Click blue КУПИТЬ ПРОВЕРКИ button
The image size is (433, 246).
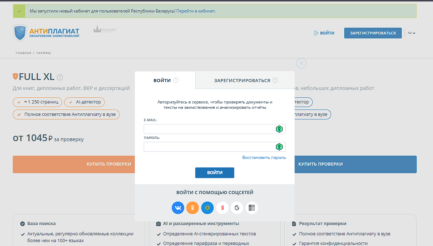[355, 164]
